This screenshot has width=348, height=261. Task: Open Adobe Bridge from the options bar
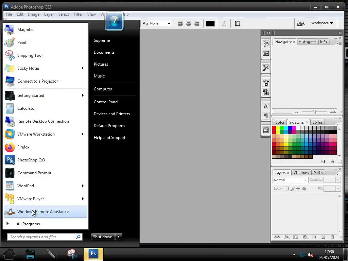tap(301, 23)
